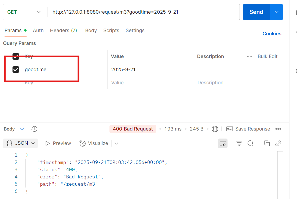Viewport: 297px width, 199px height.
Task: Click the blue Send button
Action: click(256, 12)
